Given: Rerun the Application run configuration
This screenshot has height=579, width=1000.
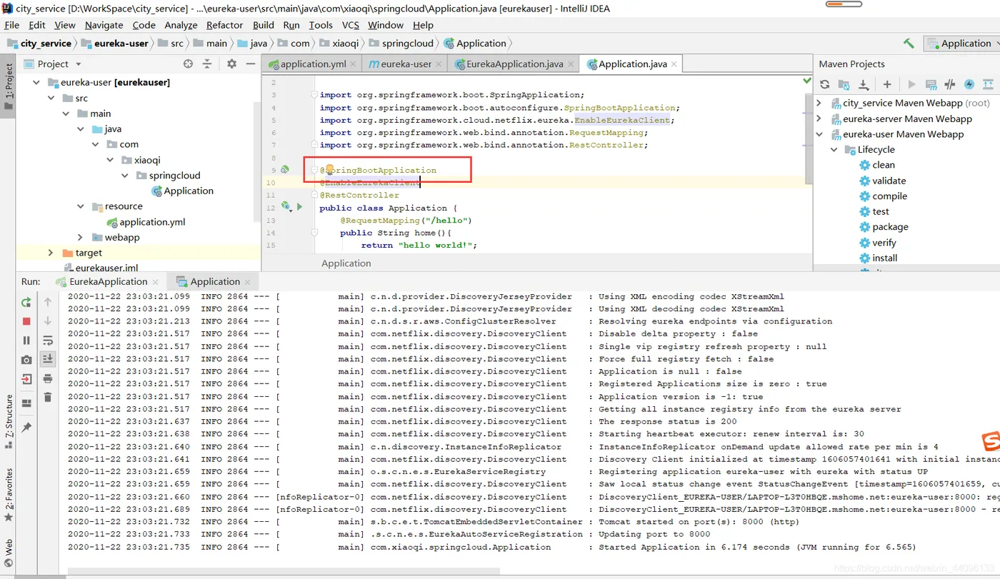Looking at the screenshot, I should coord(26,302).
